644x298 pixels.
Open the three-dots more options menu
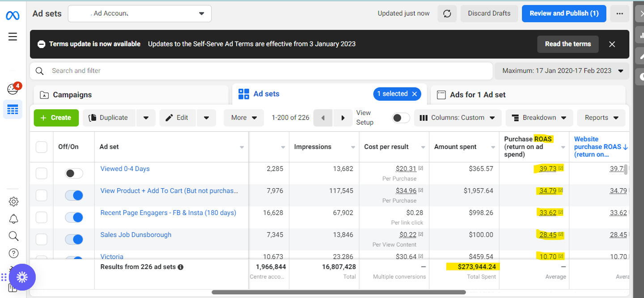(x=619, y=13)
